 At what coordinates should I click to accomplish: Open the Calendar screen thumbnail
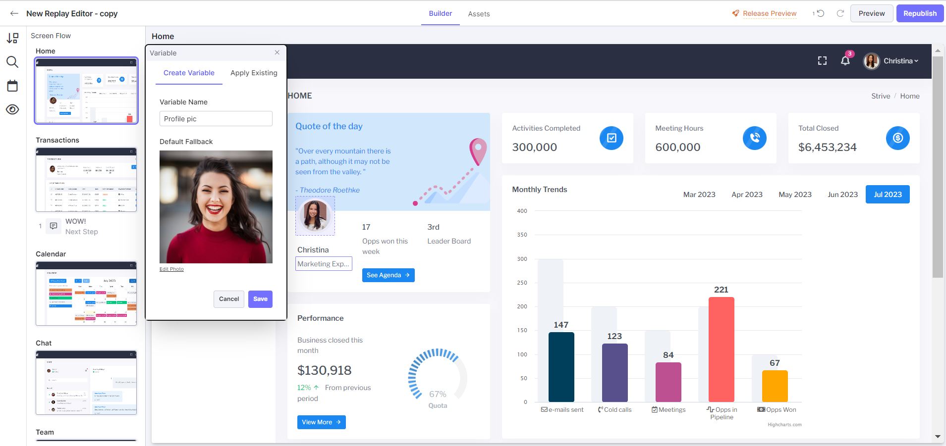coord(86,294)
